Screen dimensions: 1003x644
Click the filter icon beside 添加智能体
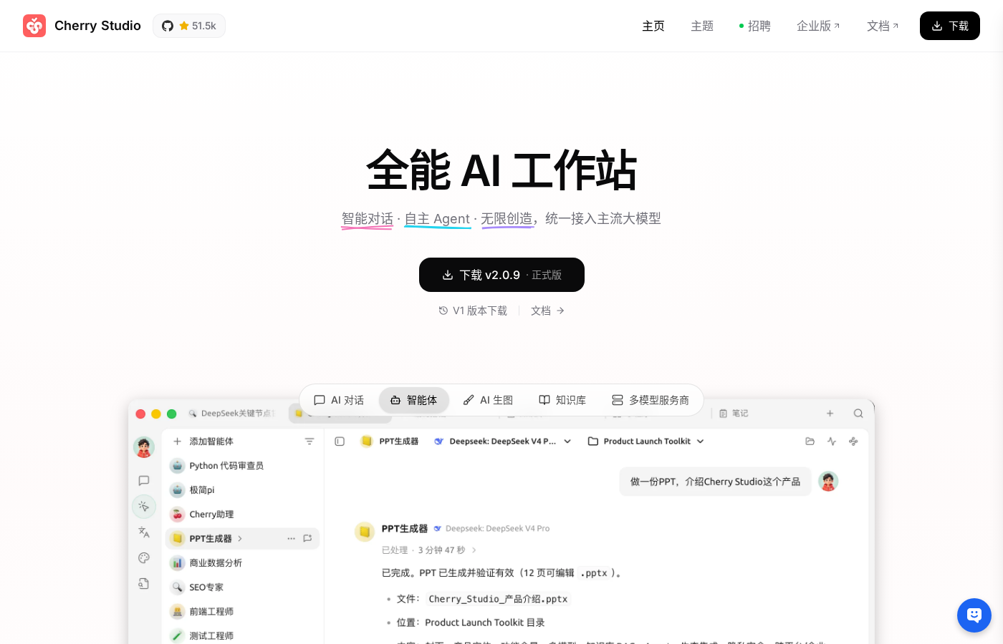pyautogui.click(x=309, y=441)
